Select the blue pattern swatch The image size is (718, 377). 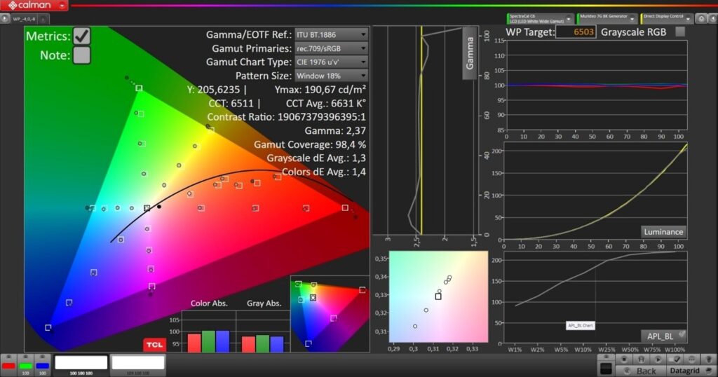click(42, 365)
